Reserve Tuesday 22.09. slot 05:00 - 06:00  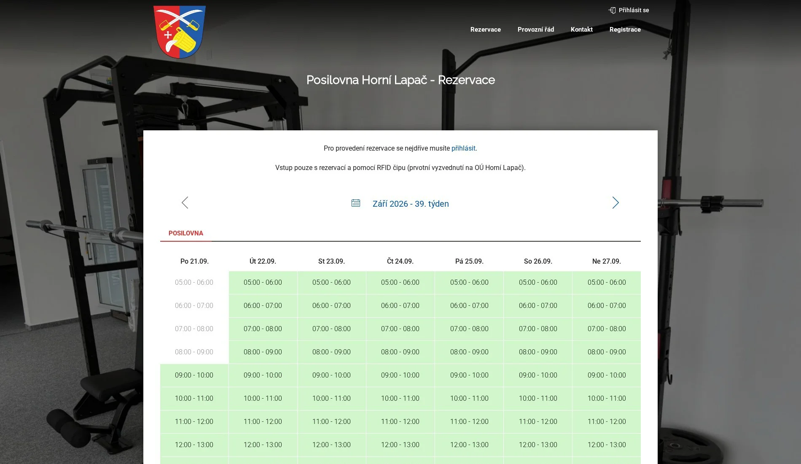(x=263, y=283)
